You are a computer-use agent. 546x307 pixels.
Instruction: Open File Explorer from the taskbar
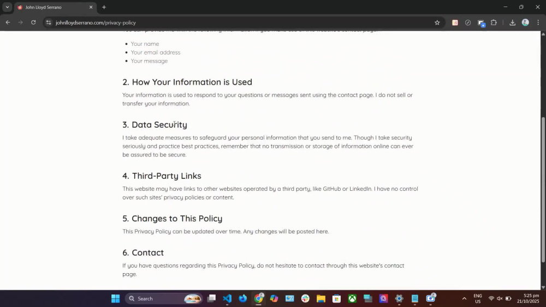pyautogui.click(x=321, y=298)
